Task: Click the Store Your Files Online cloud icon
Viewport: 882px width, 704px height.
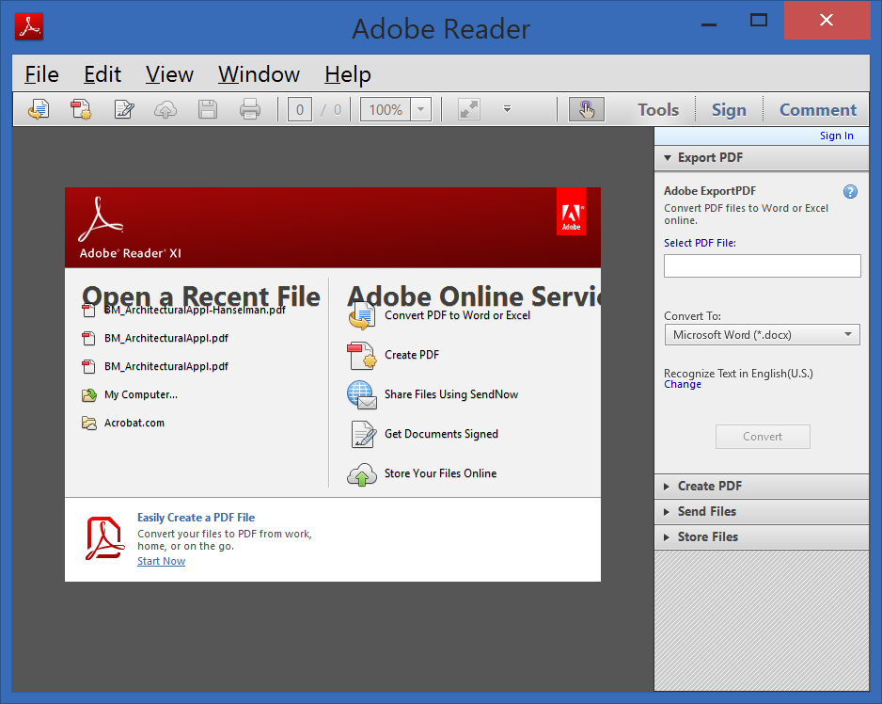Action: pyautogui.click(x=362, y=474)
